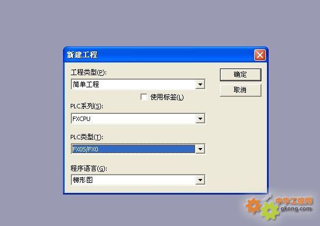Click the 工程类型(P) label
The width and height of the screenshot is (320, 226).
pos(88,72)
